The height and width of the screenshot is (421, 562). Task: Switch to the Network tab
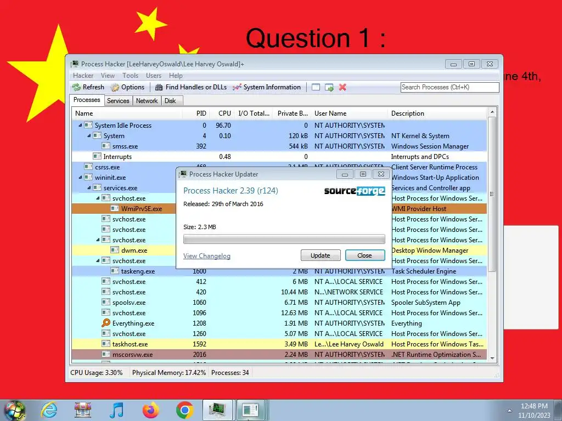click(147, 101)
